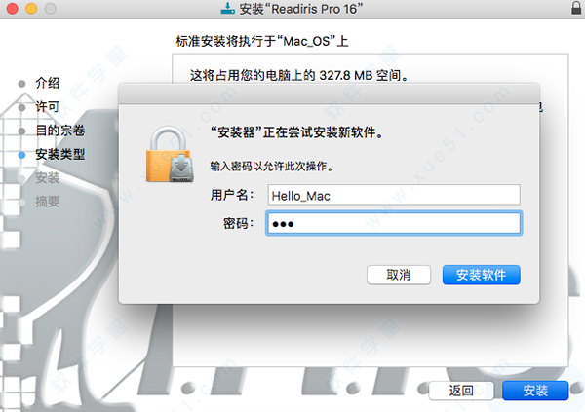Click the blue 安装 button at bottom

click(x=535, y=391)
